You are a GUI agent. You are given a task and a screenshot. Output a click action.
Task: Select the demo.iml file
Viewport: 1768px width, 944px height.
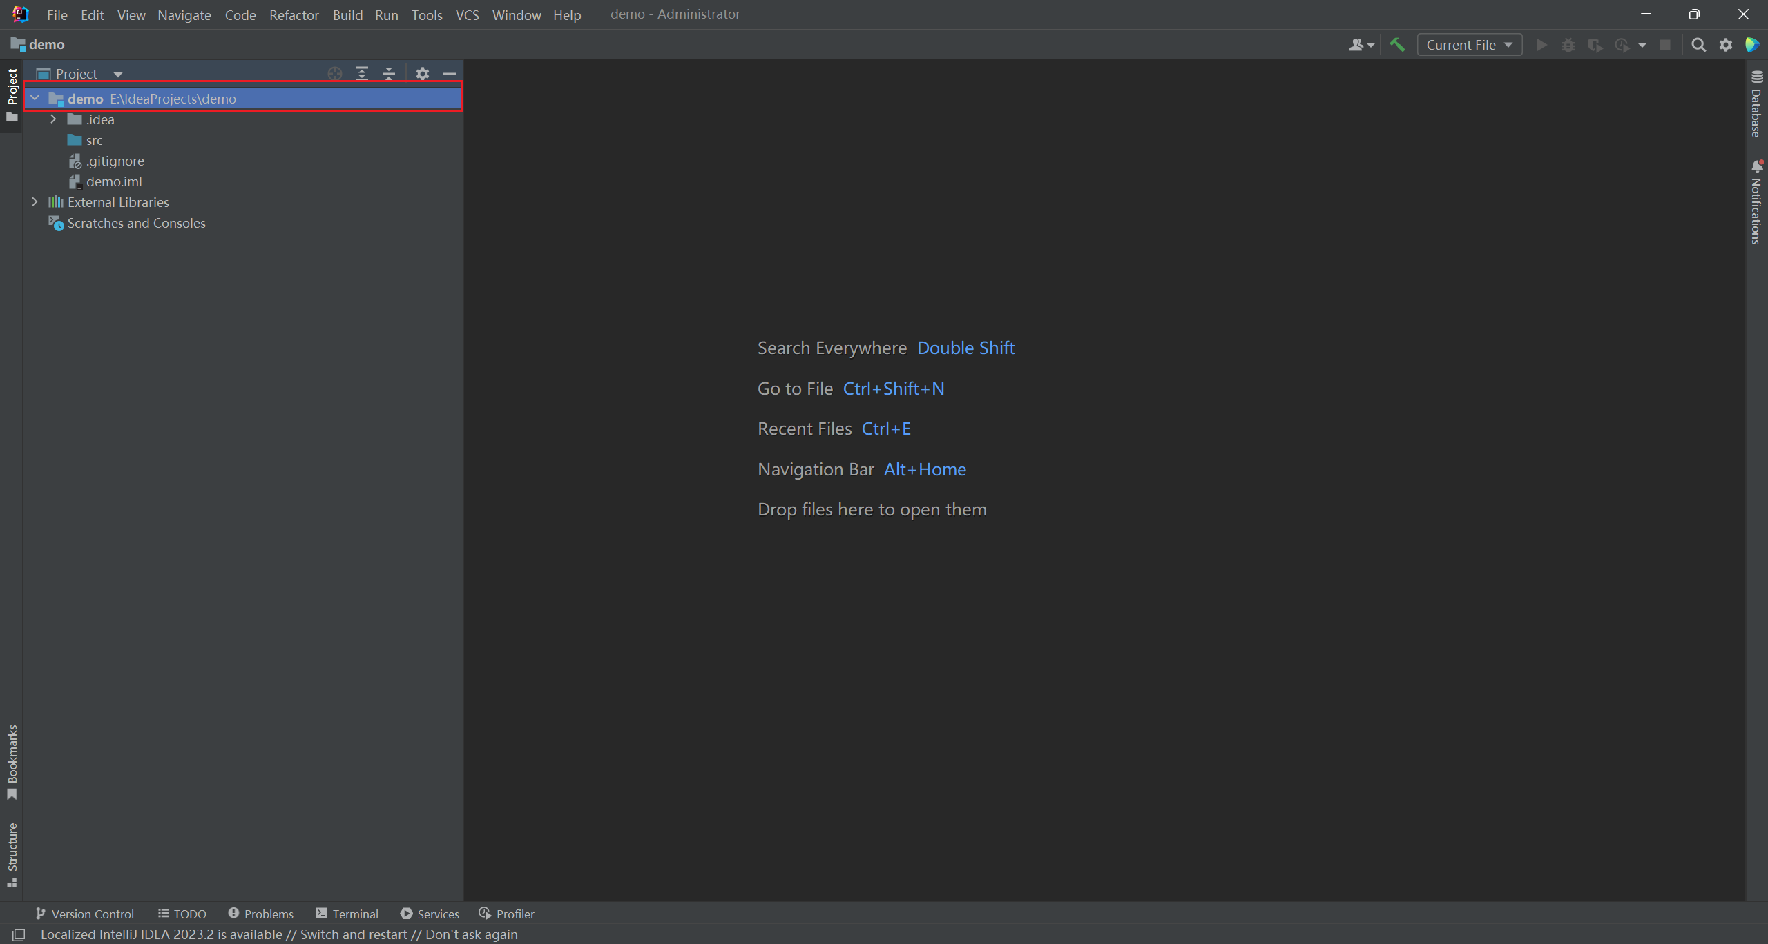point(114,181)
